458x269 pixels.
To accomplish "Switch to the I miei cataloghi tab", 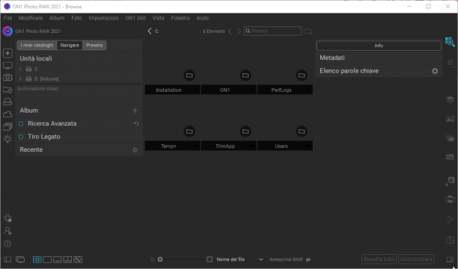I will pyautogui.click(x=37, y=46).
